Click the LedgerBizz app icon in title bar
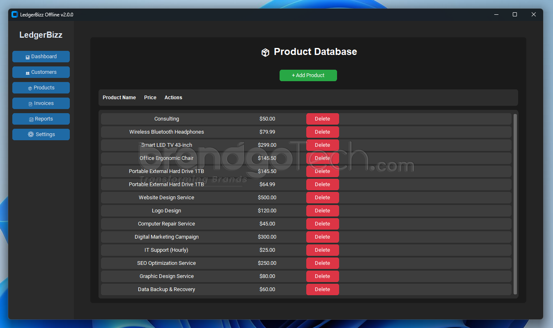The height and width of the screenshot is (328, 553). [15, 15]
